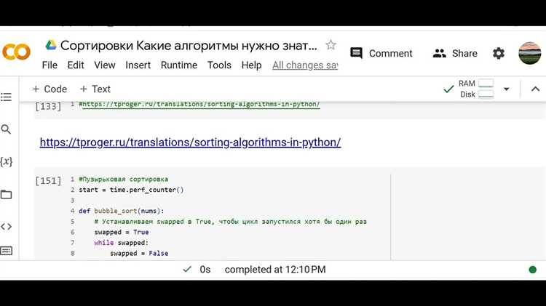Image resolution: width=546 pixels, height=306 pixels.
Task: Open the Runtime menu
Action: coord(179,65)
